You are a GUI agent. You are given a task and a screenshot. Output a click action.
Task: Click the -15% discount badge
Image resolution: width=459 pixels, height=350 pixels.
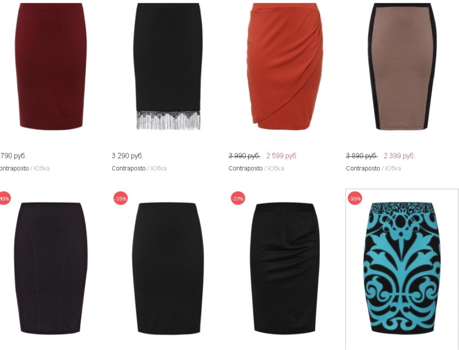point(4,198)
